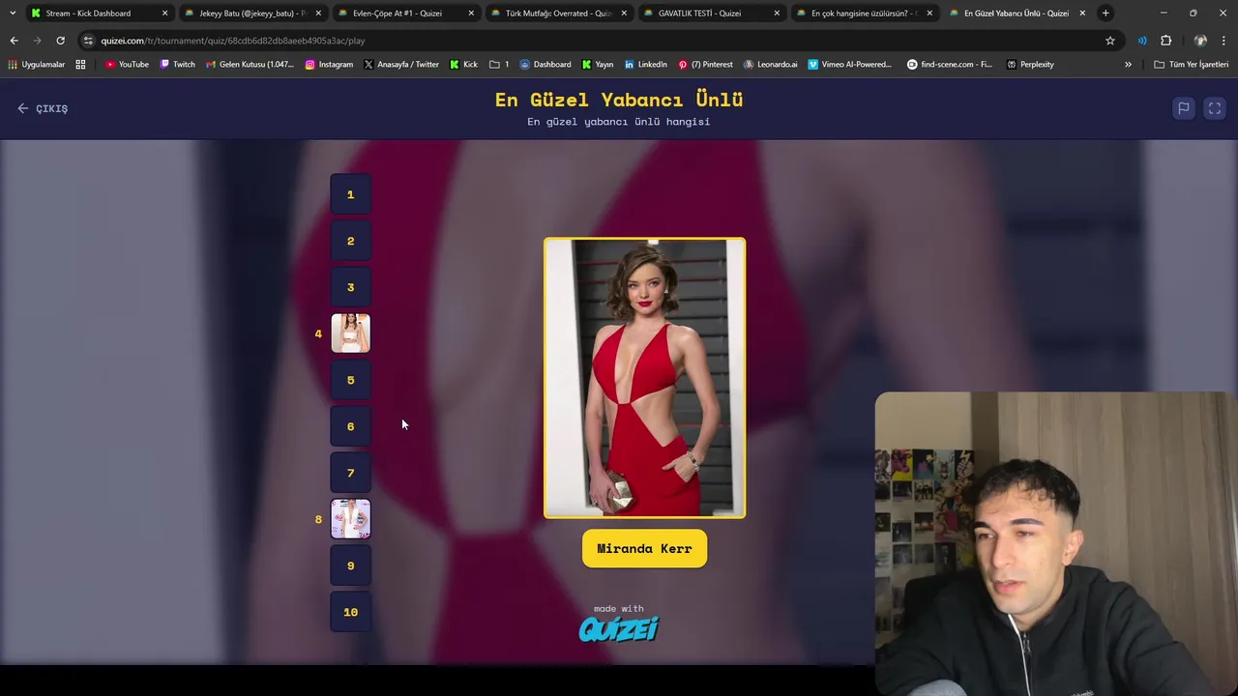Click the Miranda Kerr name label
The width and height of the screenshot is (1238, 696).
(644, 548)
